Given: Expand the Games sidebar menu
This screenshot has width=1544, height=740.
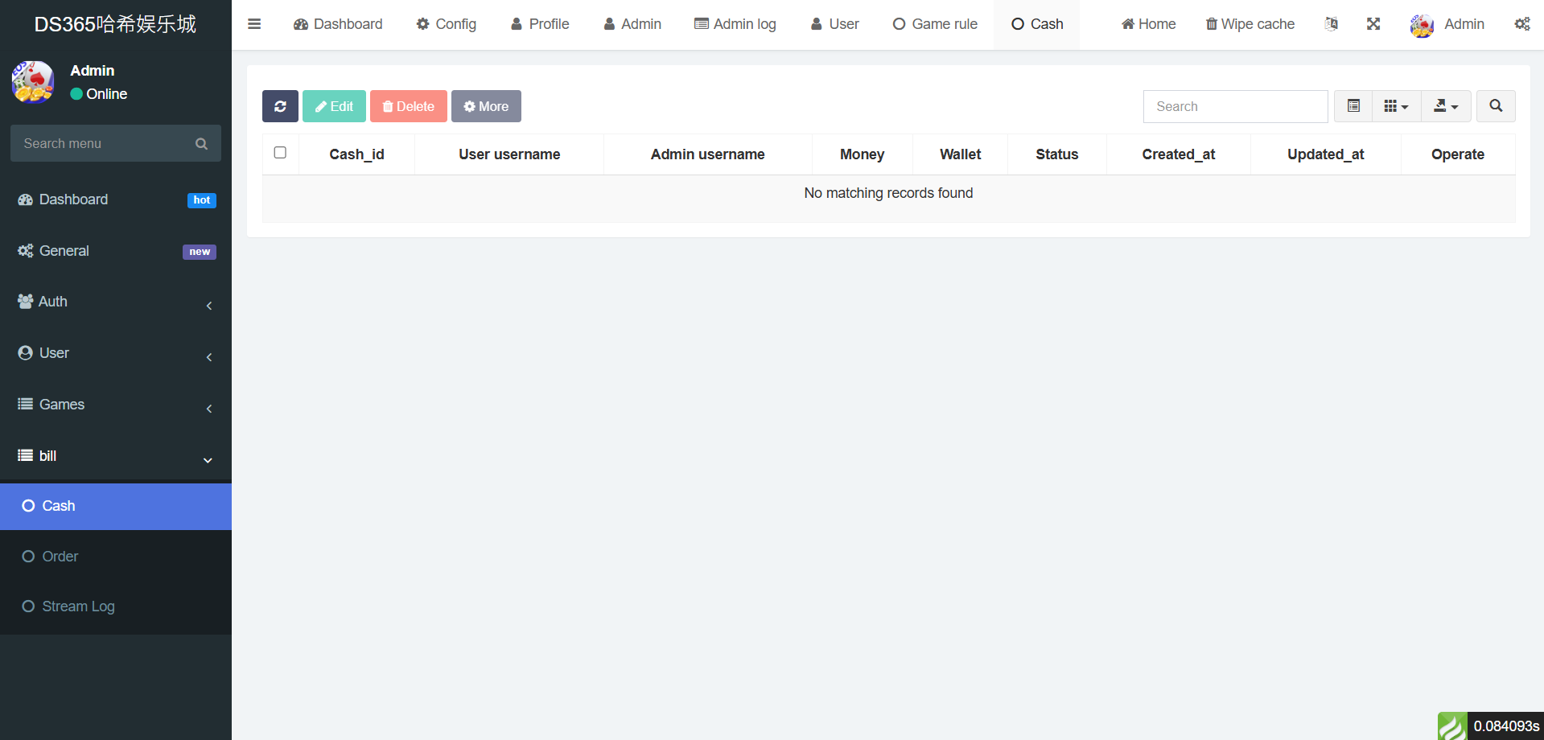Looking at the screenshot, I should 116,405.
